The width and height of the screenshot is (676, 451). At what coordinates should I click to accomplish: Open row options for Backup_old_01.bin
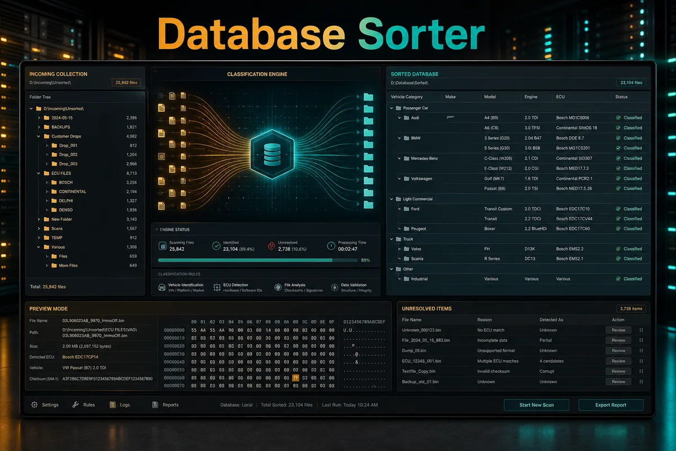click(641, 382)
